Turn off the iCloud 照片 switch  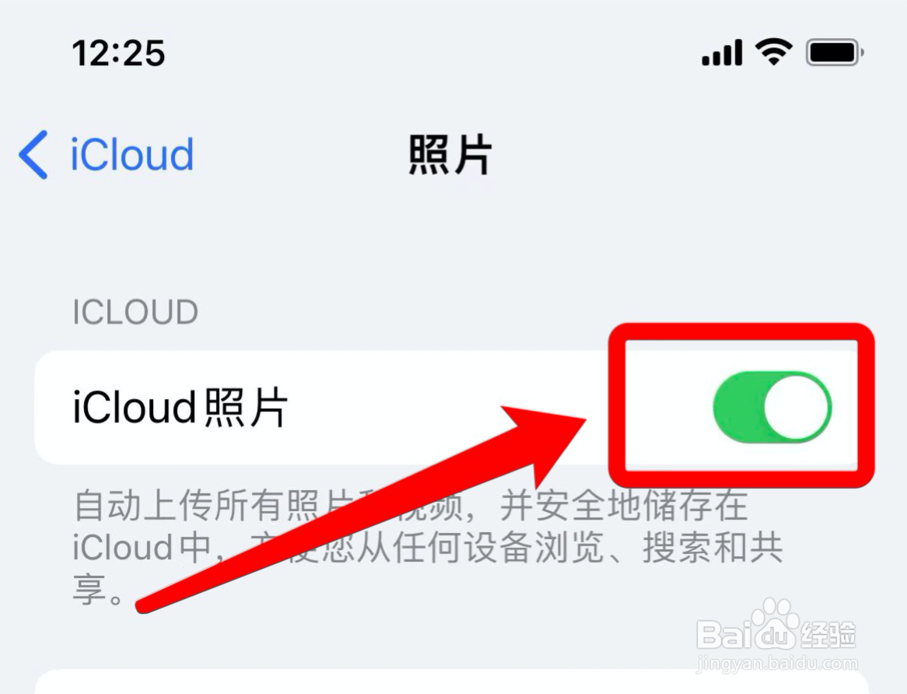point(772,407)
